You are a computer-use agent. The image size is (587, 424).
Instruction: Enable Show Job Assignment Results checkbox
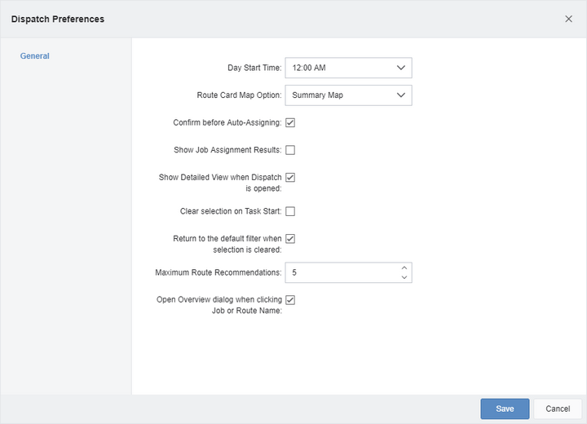[290, 150]
